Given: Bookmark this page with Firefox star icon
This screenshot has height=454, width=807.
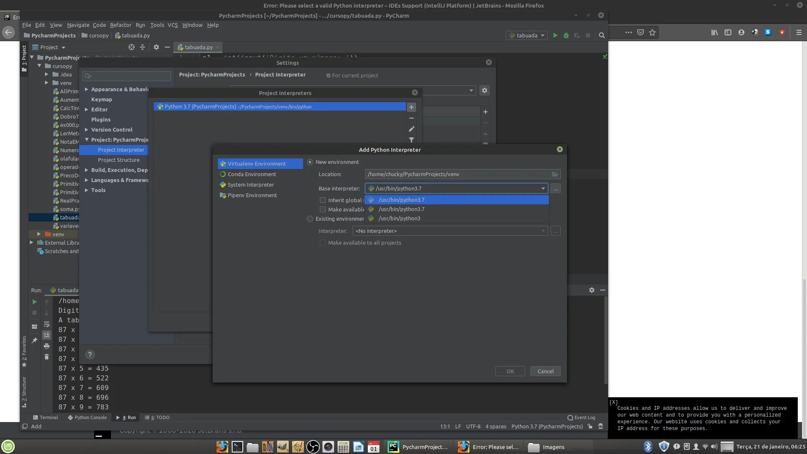Looking at the screenshot, I should 652,32.
